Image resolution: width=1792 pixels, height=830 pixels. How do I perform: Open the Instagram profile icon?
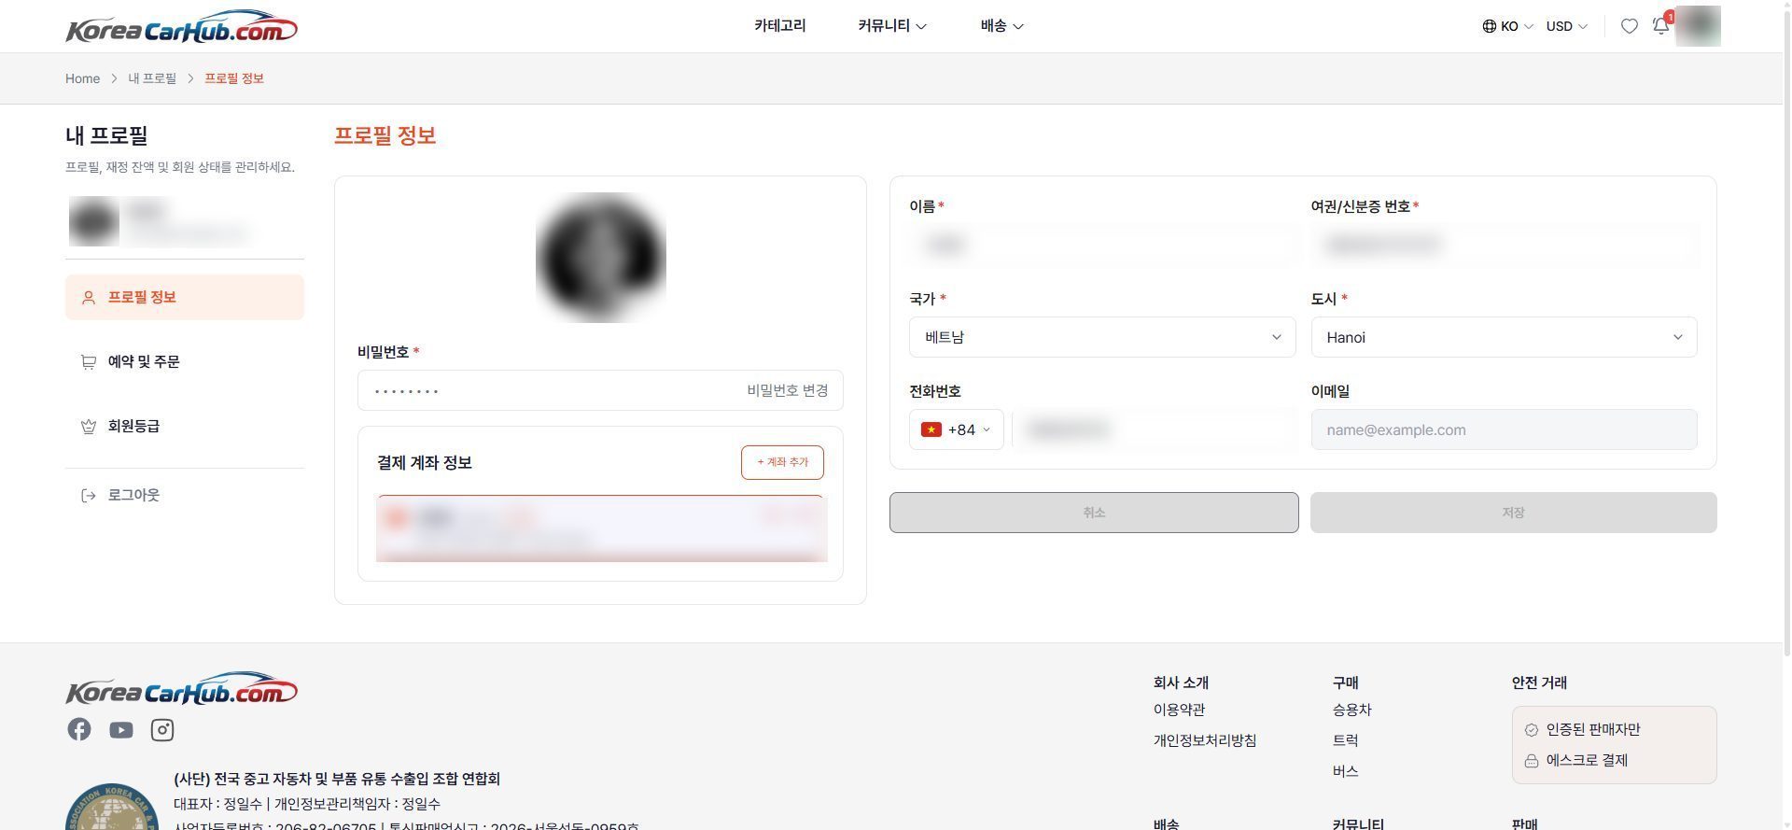pyautogui.click(x=162, y=730)
